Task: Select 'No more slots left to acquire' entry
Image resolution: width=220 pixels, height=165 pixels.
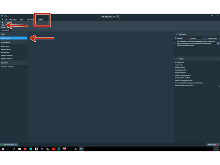Action: [189, 83]
